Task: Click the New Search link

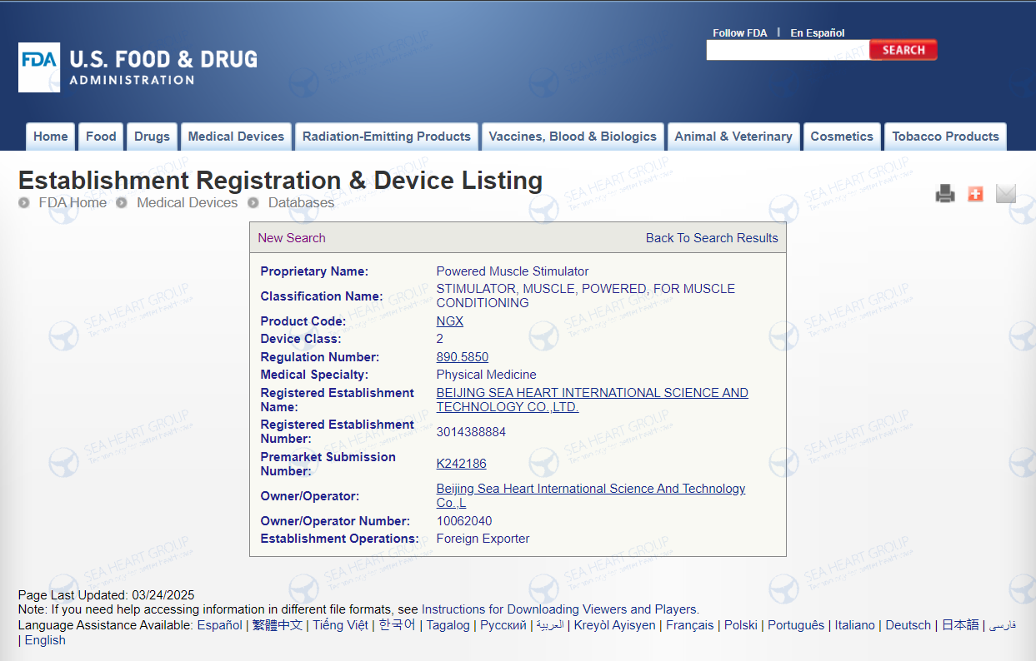Action: click(292, 238)
